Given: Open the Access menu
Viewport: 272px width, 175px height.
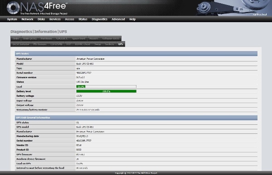Looking at the screenshot, I should point(69,19).
